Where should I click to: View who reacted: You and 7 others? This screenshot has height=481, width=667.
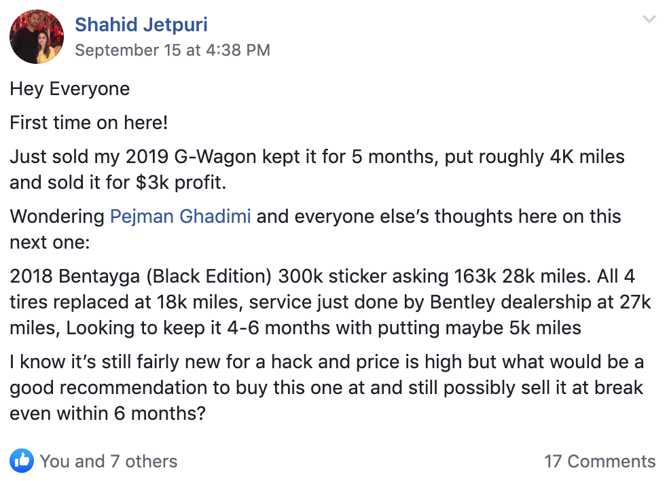pos(109,462)
